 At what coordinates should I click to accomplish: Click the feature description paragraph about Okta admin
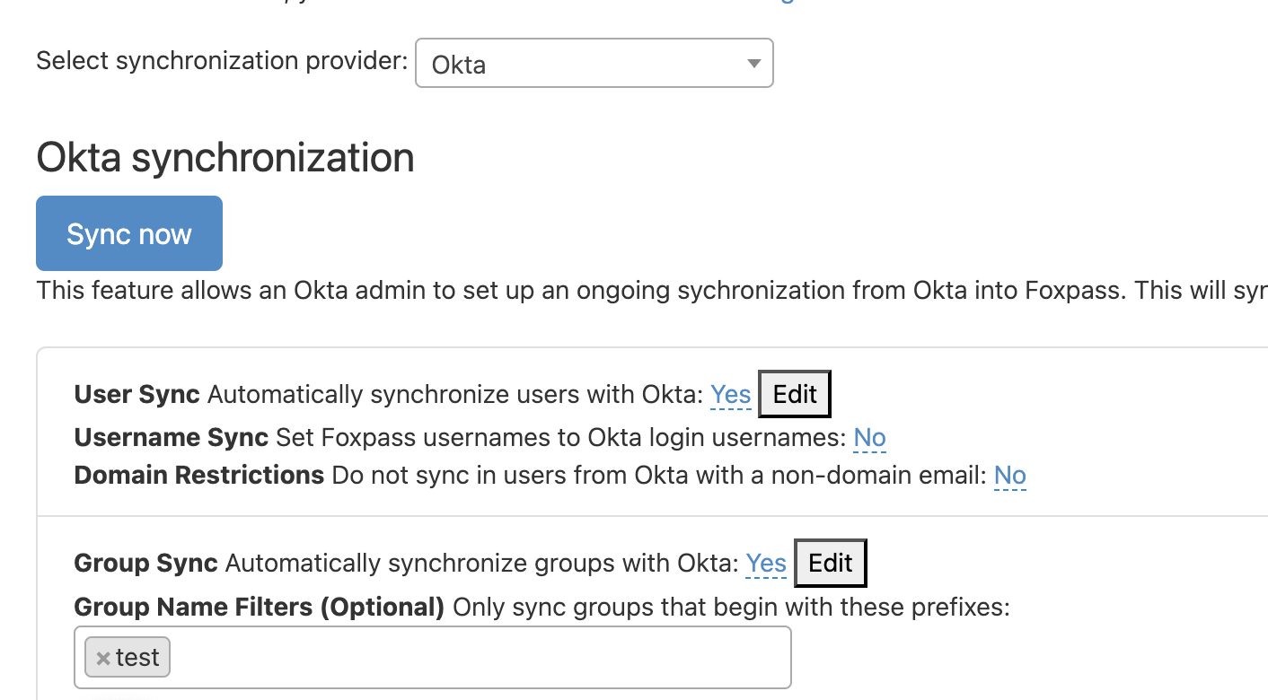point(652,291)
